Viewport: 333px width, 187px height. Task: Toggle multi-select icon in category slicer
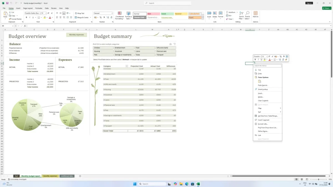[171, 44]
